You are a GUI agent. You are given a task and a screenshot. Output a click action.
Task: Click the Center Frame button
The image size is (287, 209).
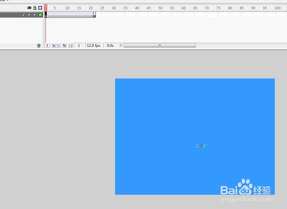(x=47, y=45)
